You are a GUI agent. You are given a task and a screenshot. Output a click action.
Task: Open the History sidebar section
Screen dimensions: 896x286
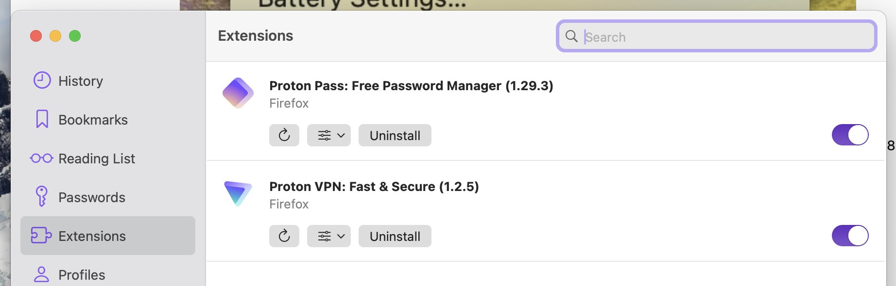click(81, 81)
